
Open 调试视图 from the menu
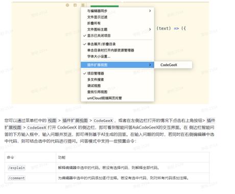coord(118,86)
